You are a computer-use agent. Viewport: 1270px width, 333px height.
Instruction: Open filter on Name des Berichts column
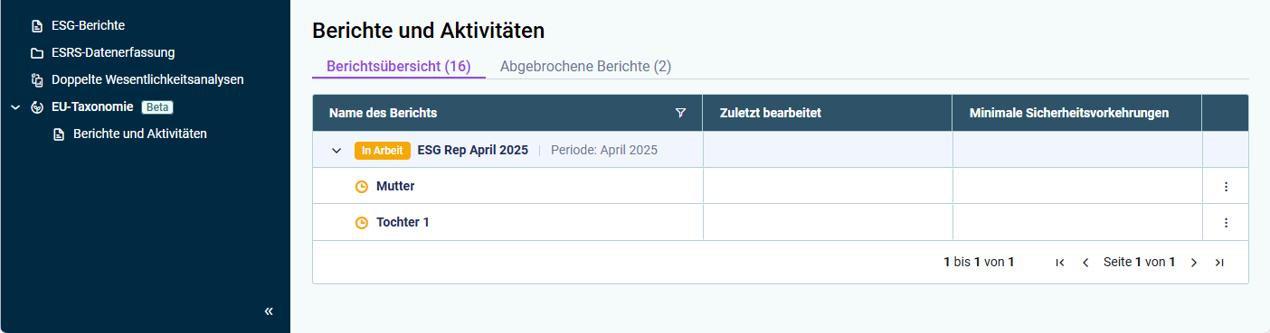pos(681,113)
